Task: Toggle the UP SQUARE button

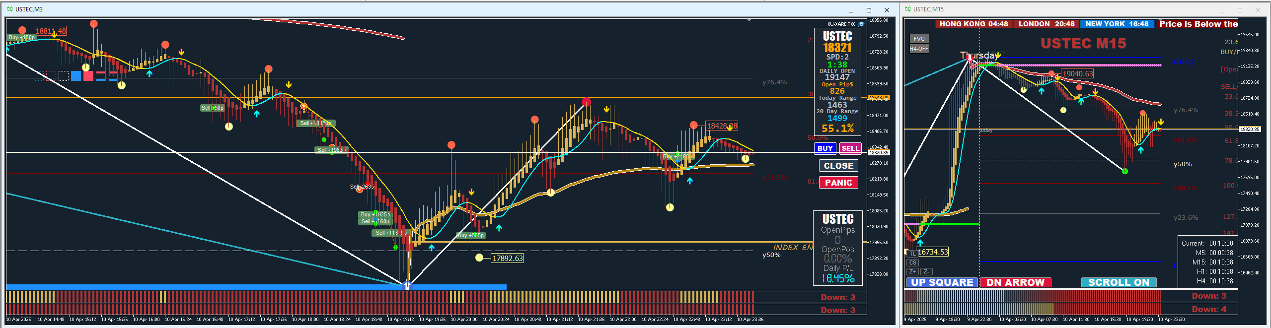Action: coord(942,282)
